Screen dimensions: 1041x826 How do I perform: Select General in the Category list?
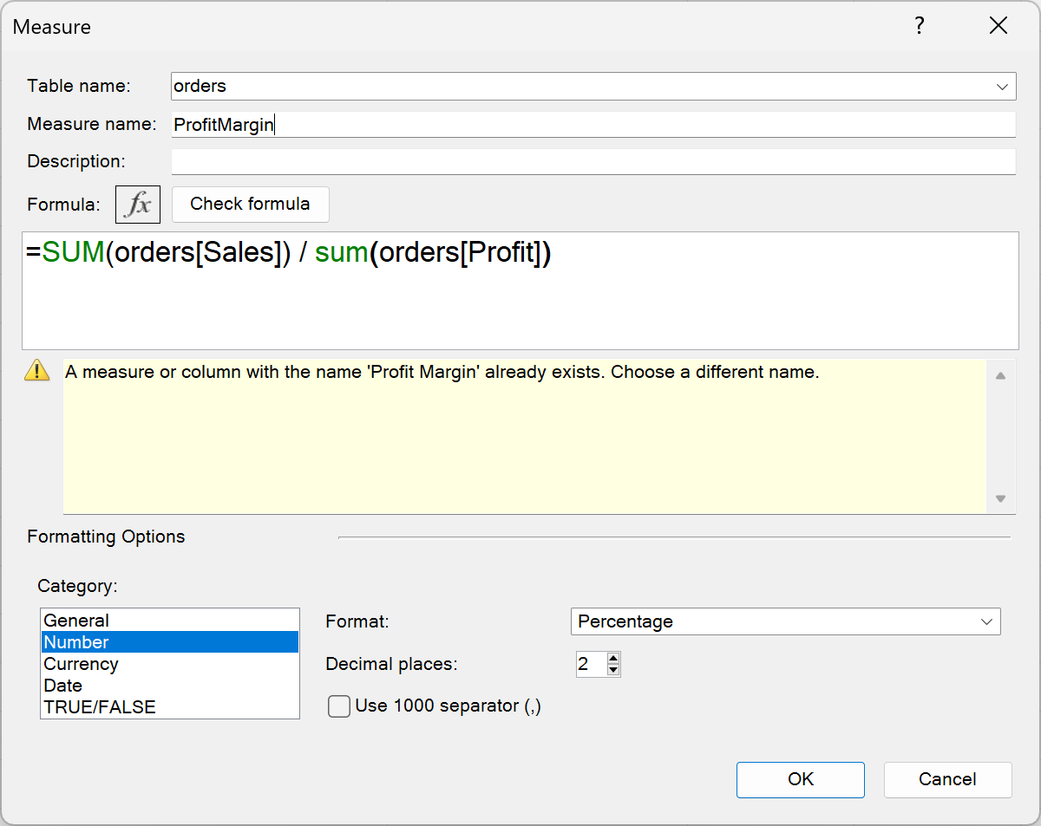point(76,621)
